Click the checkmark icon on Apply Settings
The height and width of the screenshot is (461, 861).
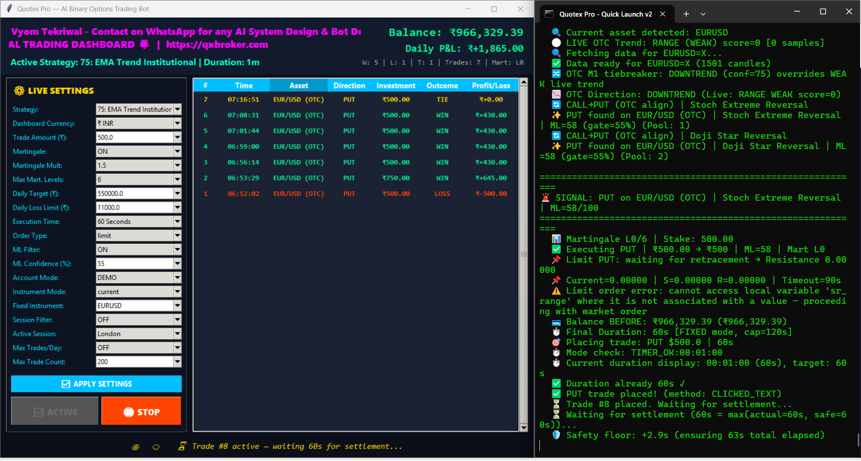[66, 384]
